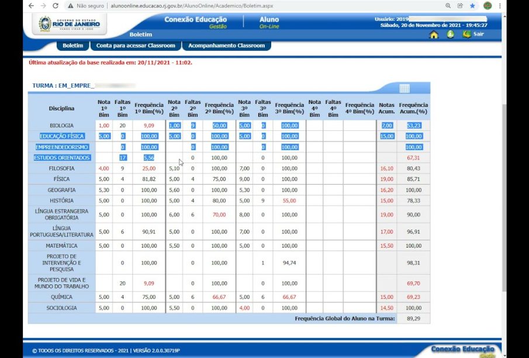Reload the page with the refresh icon
529x358 pixels.
click(56, 5)
